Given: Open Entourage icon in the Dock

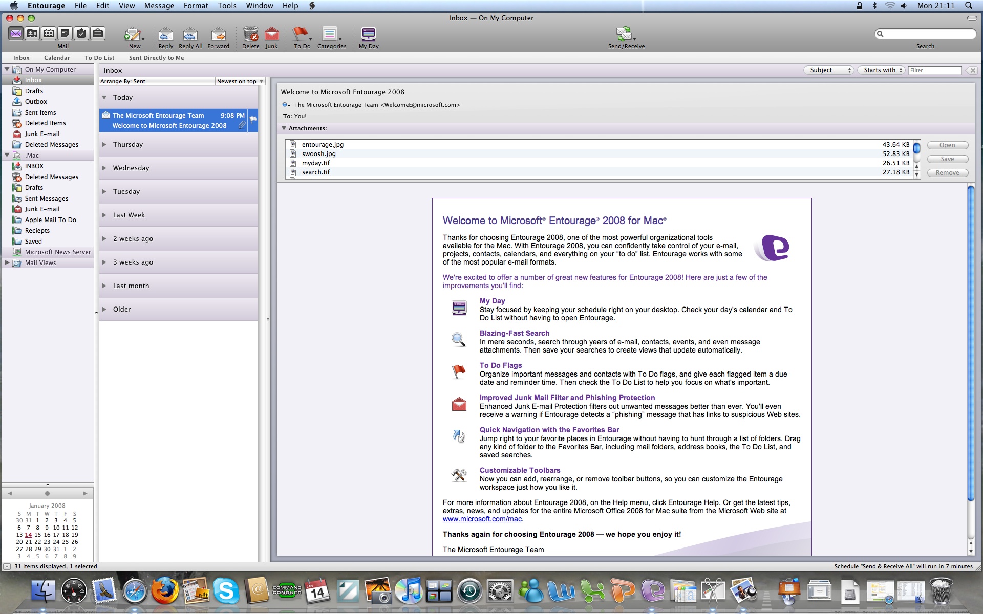Looking at the screenshot, I should pos(653,591).
